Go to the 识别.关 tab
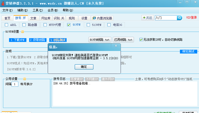The height and width of the screenshot is (113, 199). click(59, 18)
